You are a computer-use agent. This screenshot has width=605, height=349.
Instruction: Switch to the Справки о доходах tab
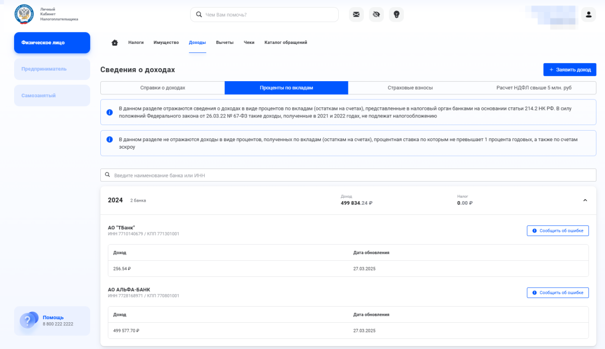coord(162,88)
